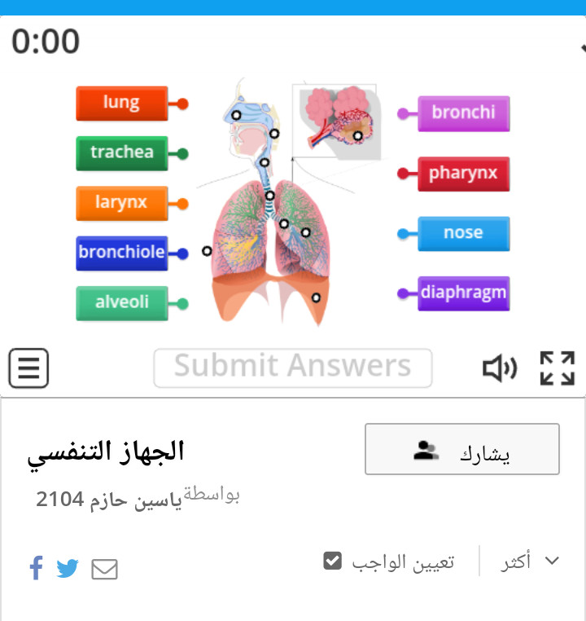The width and height of the screenshot is (586, 621).
Task: Open the hamburger menu icon
Action: point(28,368)
